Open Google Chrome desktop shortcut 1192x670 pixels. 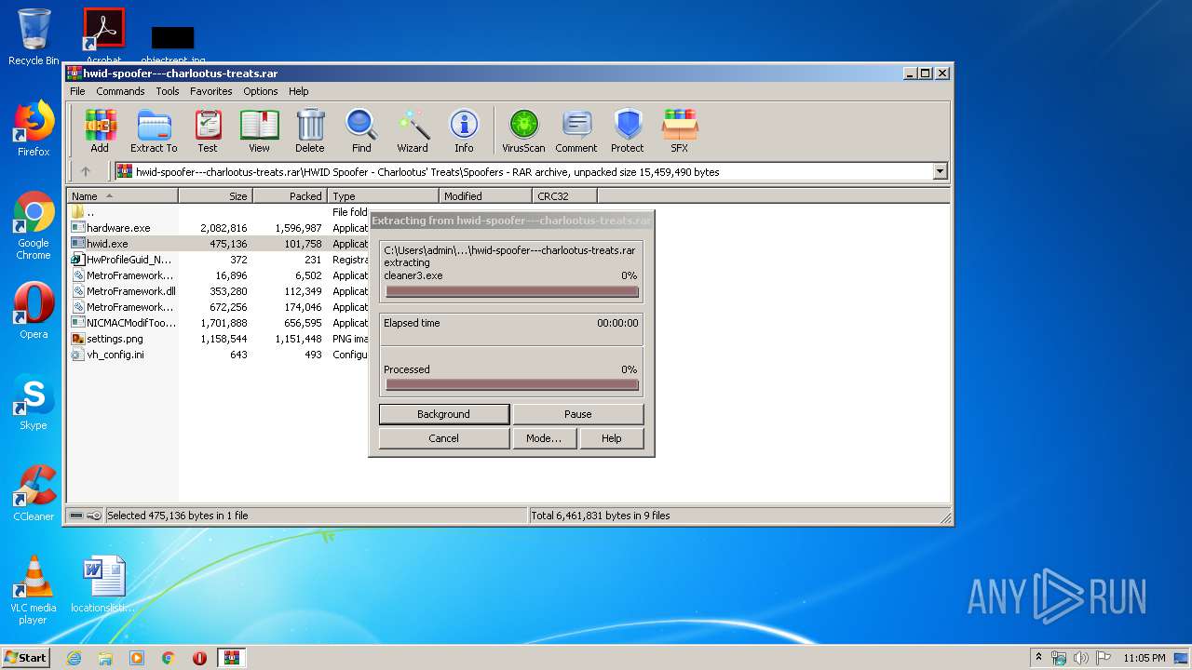click(x=34, y=226)
